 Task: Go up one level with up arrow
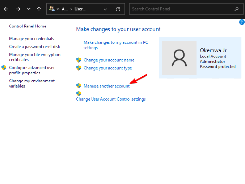[x=39, y=9]
